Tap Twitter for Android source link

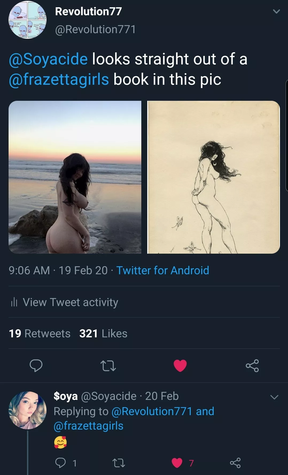tap(162, 271)
